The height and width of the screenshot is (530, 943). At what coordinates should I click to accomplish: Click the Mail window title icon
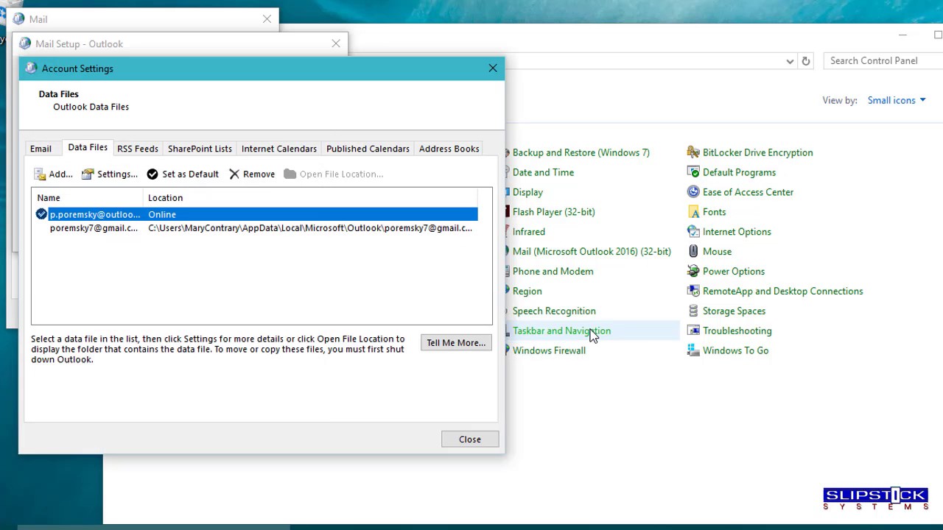[x=18, y=19]
